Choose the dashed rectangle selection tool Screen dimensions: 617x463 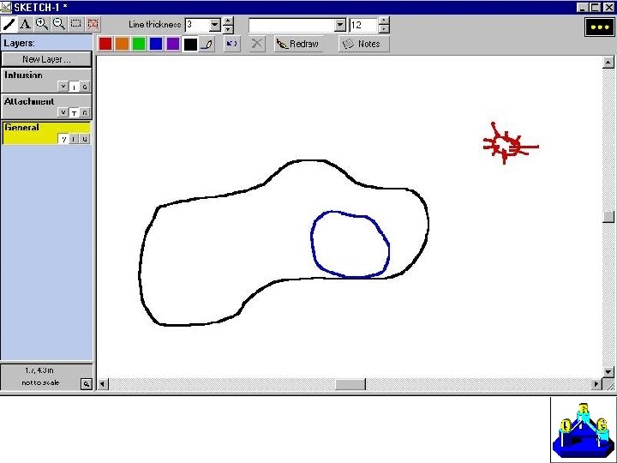click(75, 24)
